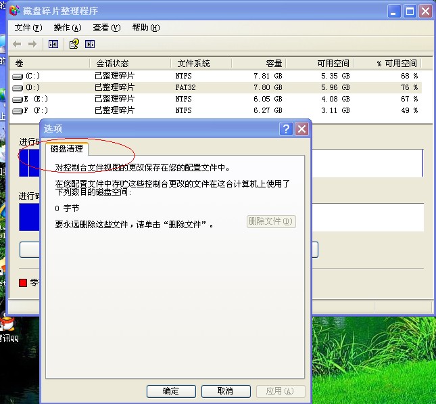Close the 选项 dialog with X button

click(301, 129)
